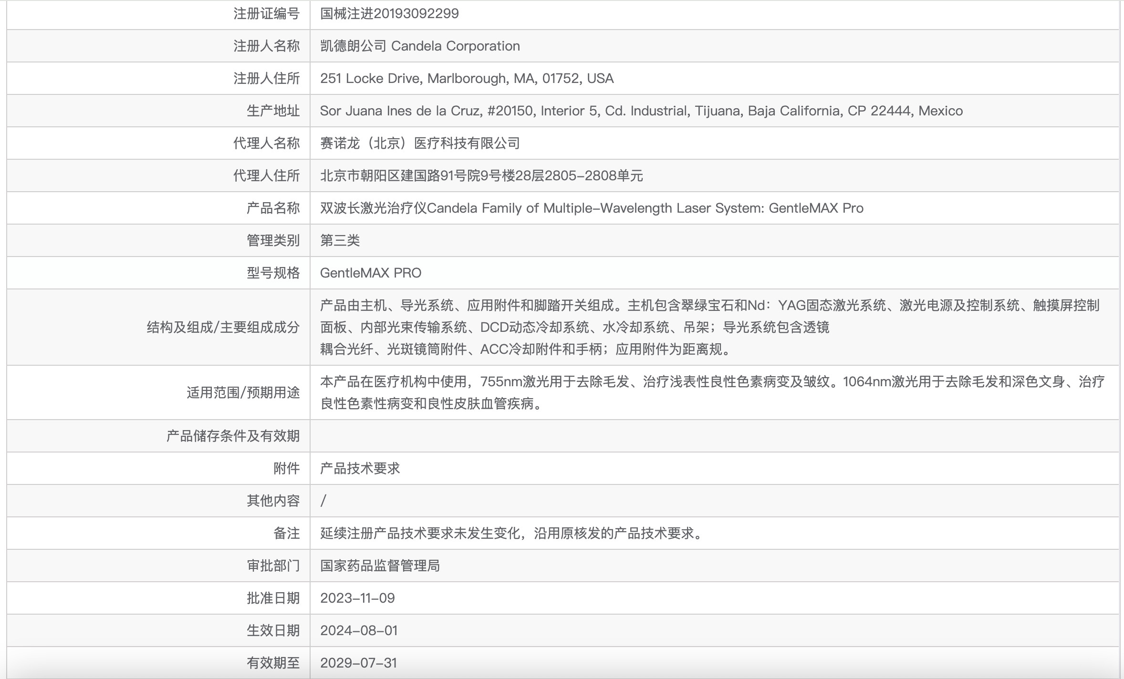
Task: Select the 适用范围/预期用途 label
Action: pos(243,392)
